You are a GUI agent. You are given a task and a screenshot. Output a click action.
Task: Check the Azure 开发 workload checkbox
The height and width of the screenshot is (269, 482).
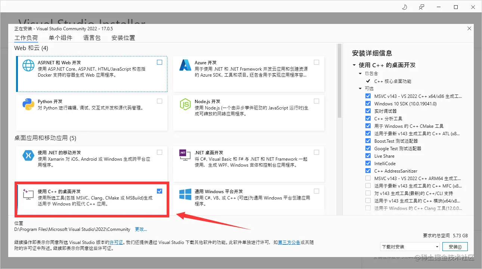(316, 62)
